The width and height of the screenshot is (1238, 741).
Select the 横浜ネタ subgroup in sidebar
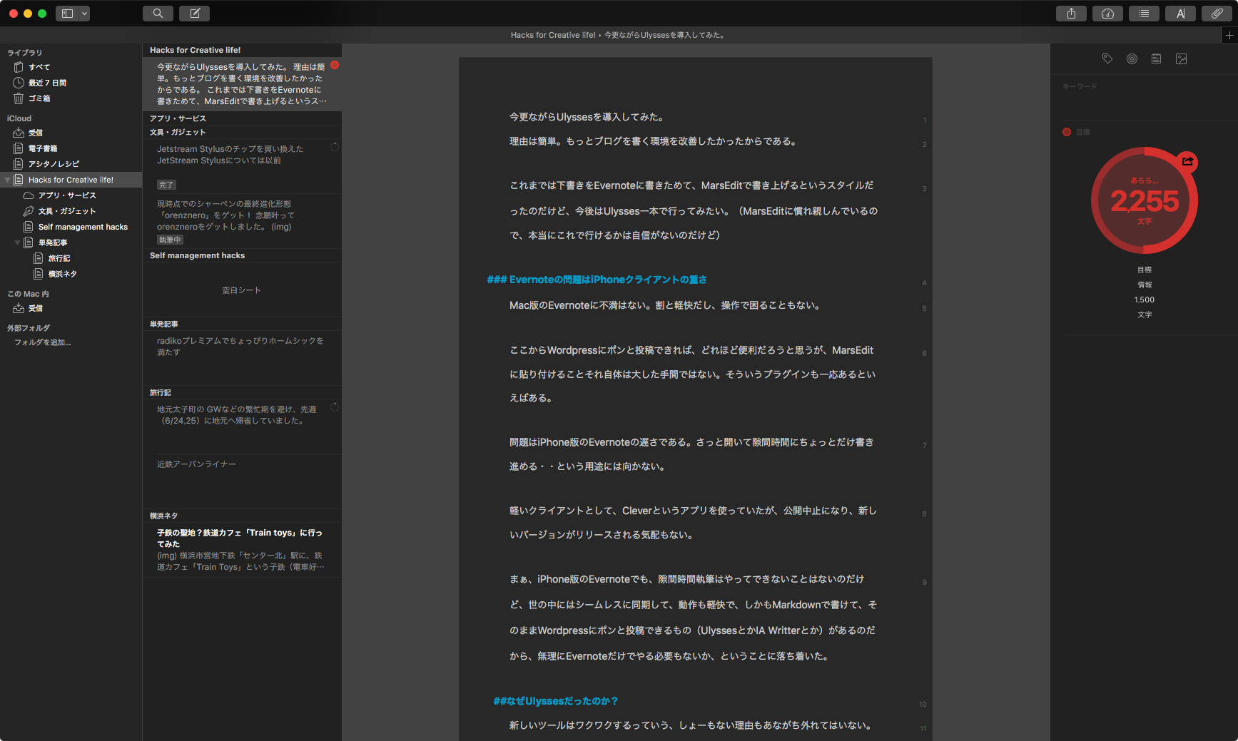click(x=63, y=274)
